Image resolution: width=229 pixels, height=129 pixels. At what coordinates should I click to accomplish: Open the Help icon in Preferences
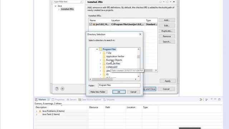pos(57,89)
